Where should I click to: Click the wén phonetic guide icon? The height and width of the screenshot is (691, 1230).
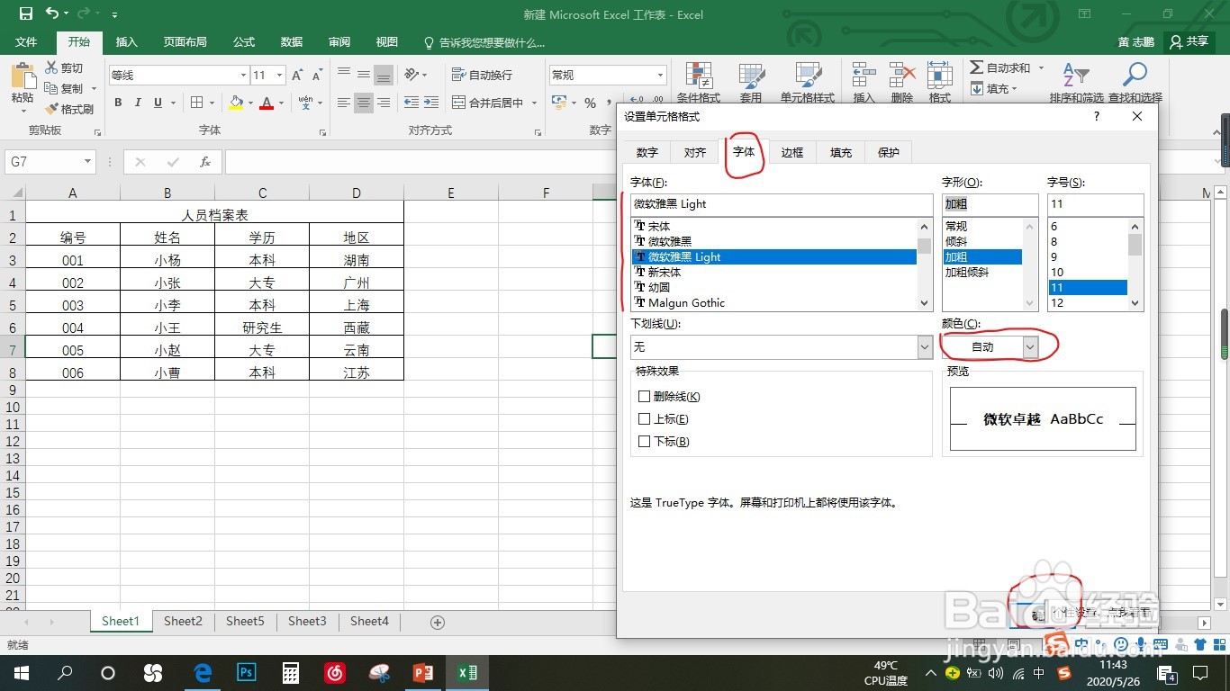[305, 103]
